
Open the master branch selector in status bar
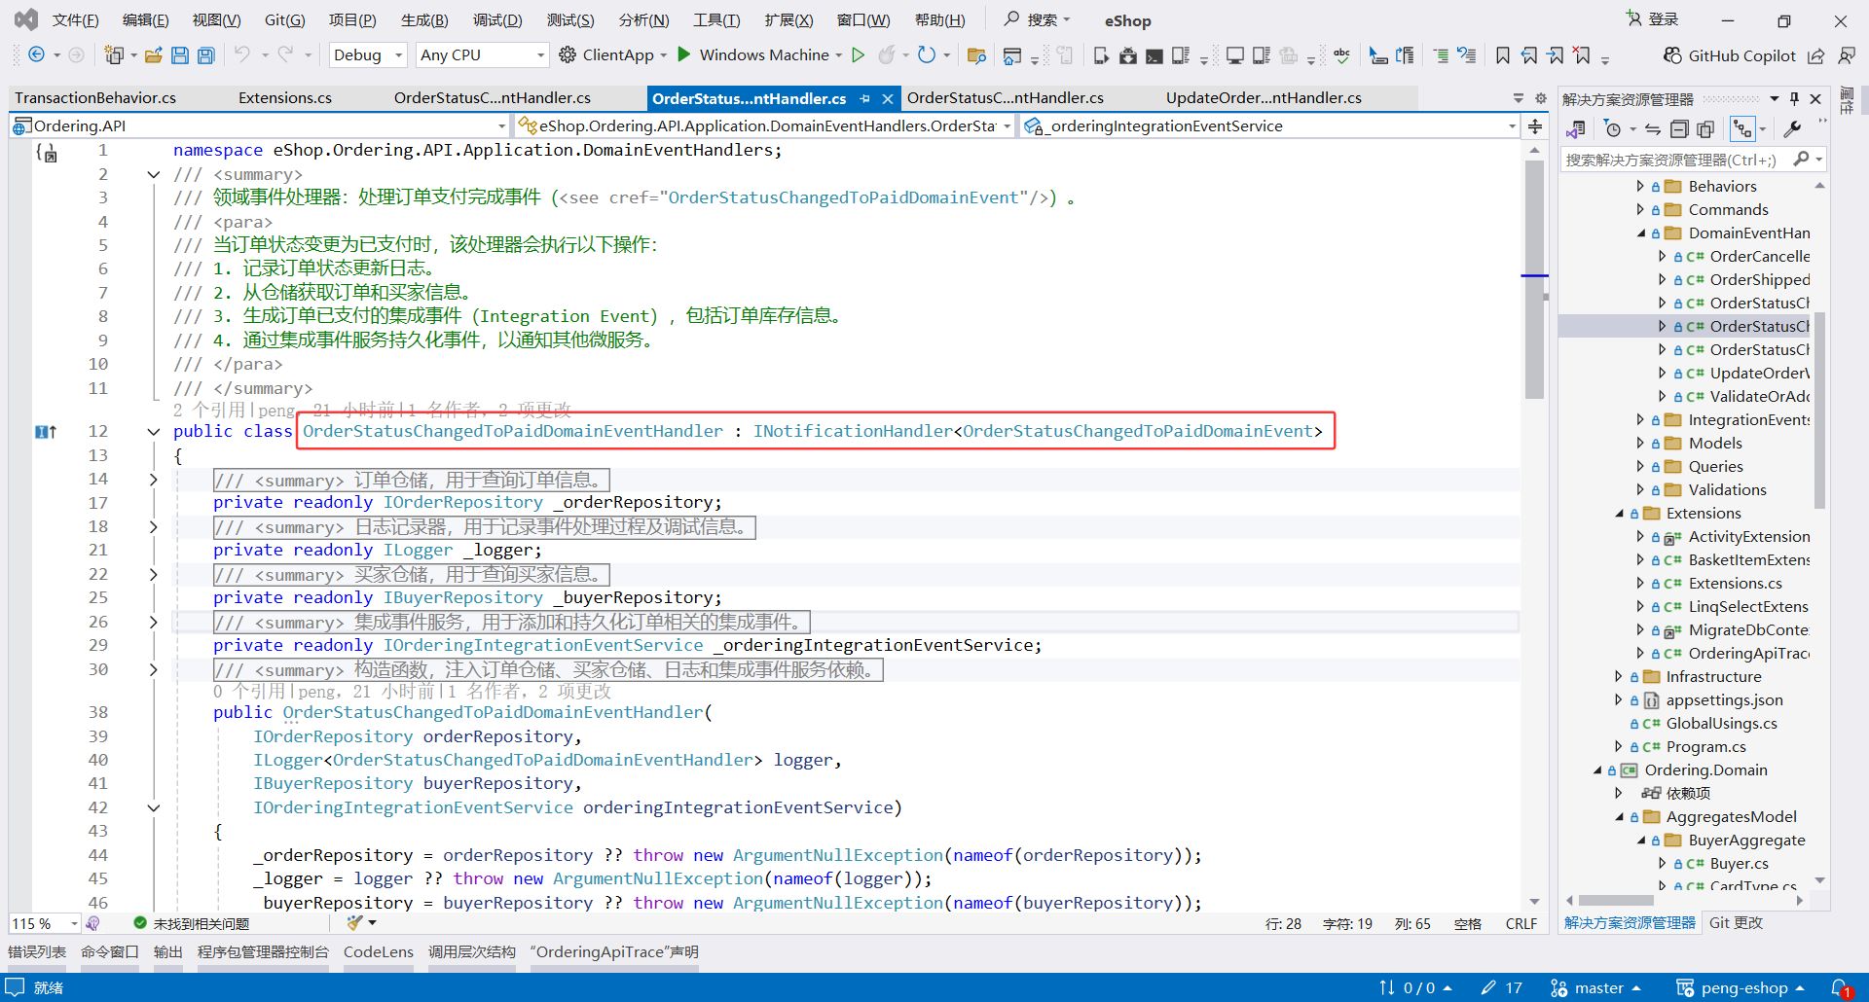point(1596,987)
